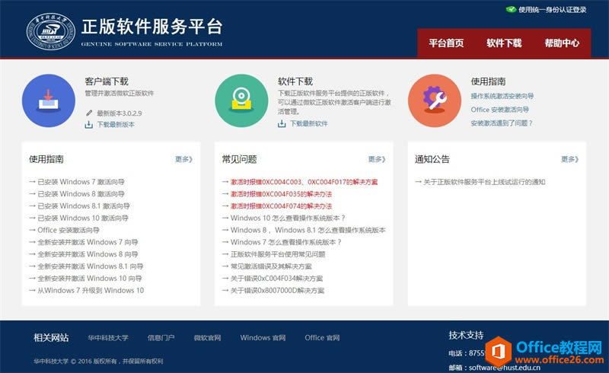Click 更多 in the 使用指南 panel
This screenshot has height=373, width=609.
point(183,159)
